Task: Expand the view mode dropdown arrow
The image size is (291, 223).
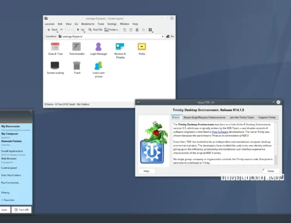Action: click(152, 32)
